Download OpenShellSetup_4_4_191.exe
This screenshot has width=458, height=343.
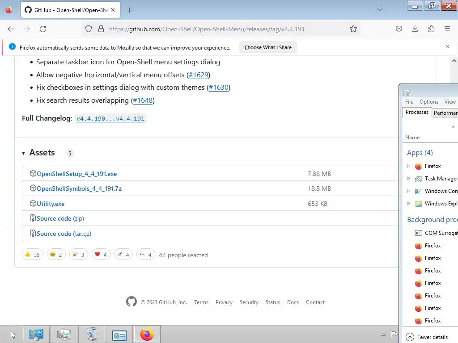(76, 174)
